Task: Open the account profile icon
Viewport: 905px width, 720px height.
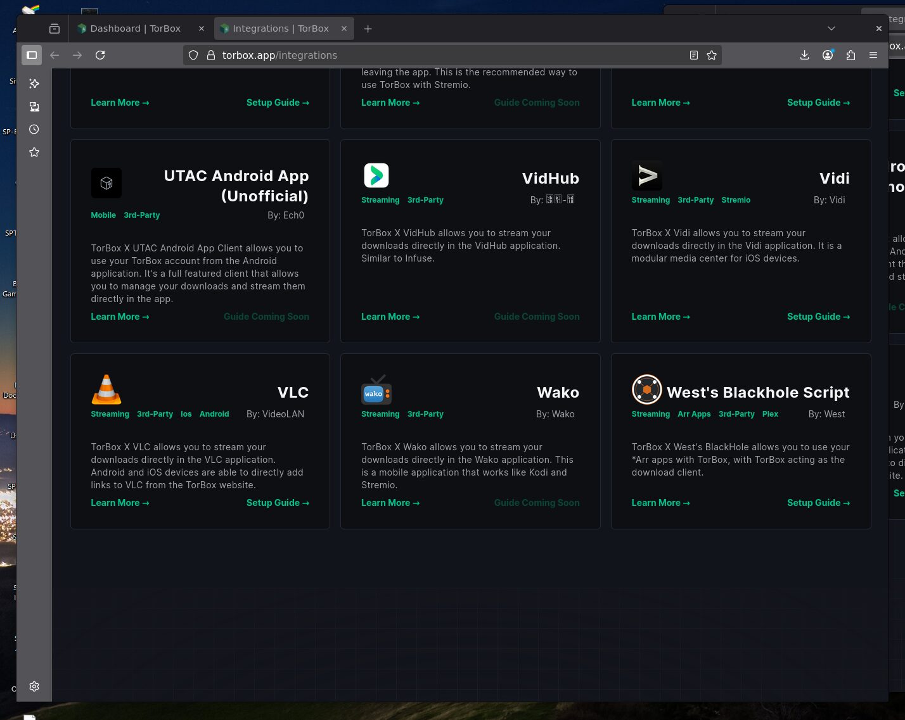Action: tap(828, 55)
